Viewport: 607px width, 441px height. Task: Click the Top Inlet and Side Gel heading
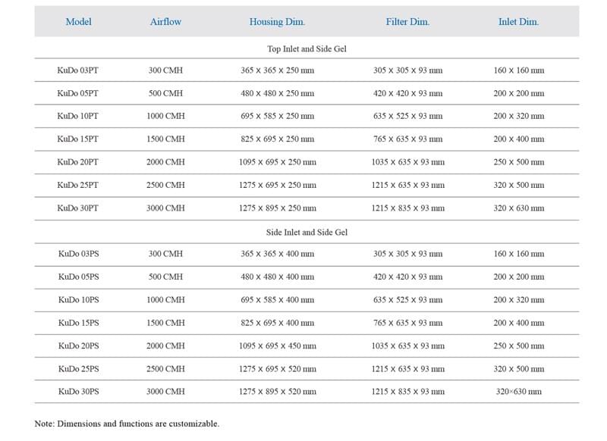[307, 48]
